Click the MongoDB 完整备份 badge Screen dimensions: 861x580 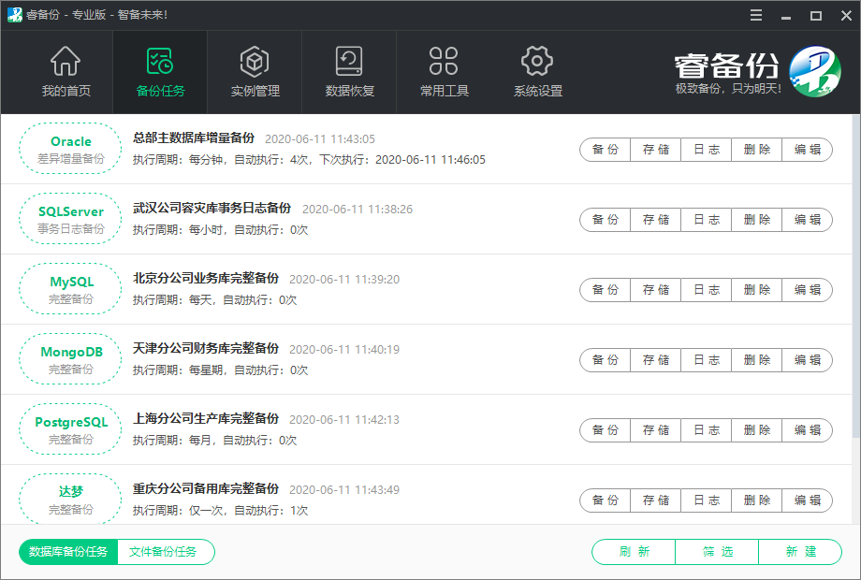[x=70, y=359]
